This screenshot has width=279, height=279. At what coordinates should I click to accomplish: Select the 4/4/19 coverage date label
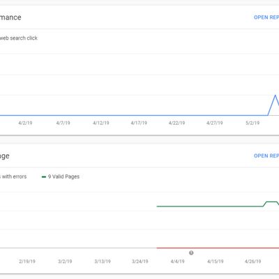tap(177, 262)
